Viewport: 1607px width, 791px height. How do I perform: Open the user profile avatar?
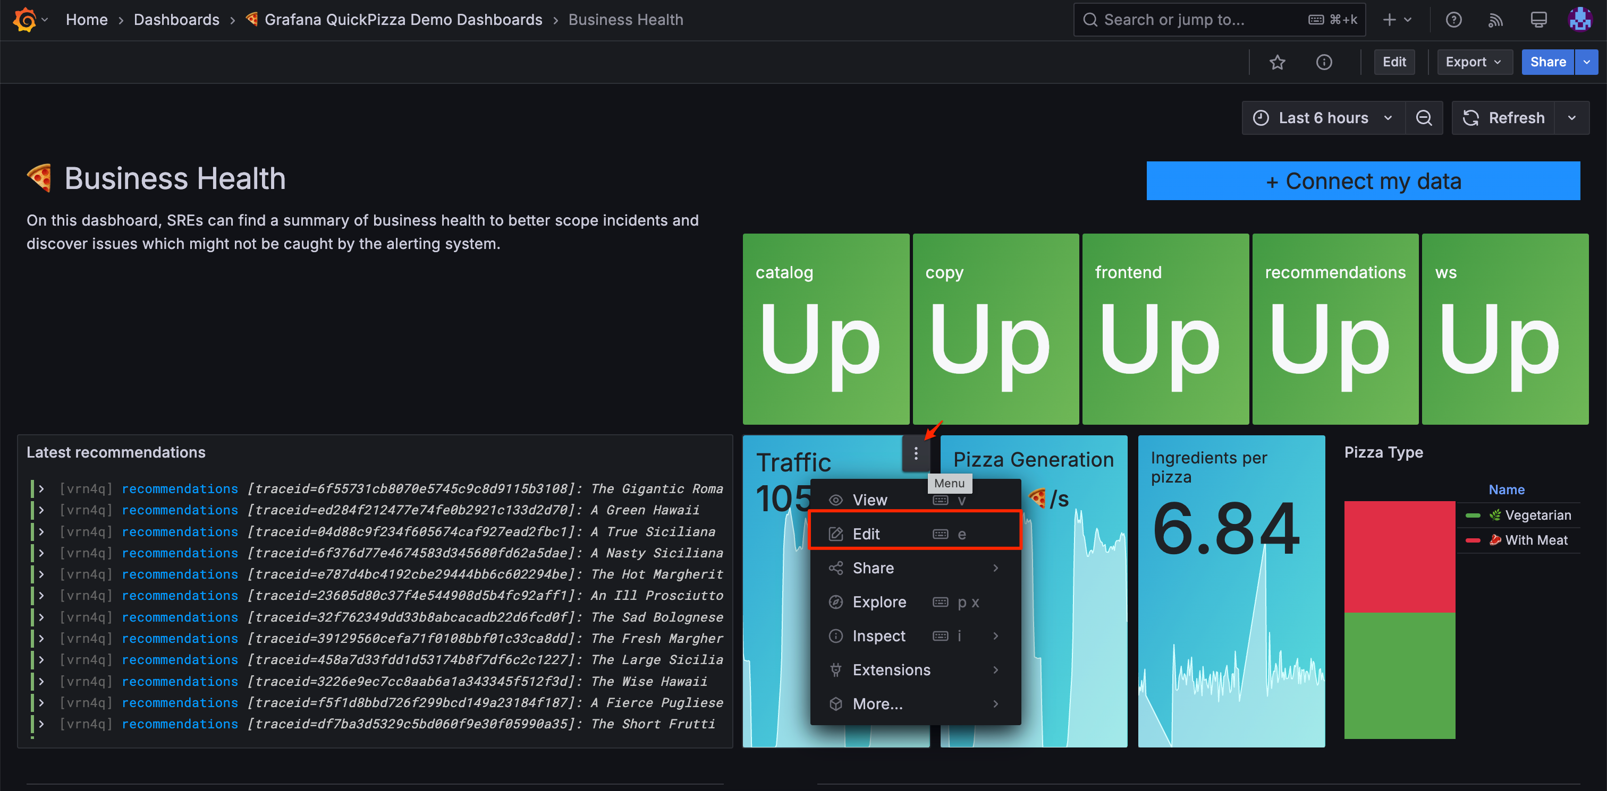(1579, 19)
